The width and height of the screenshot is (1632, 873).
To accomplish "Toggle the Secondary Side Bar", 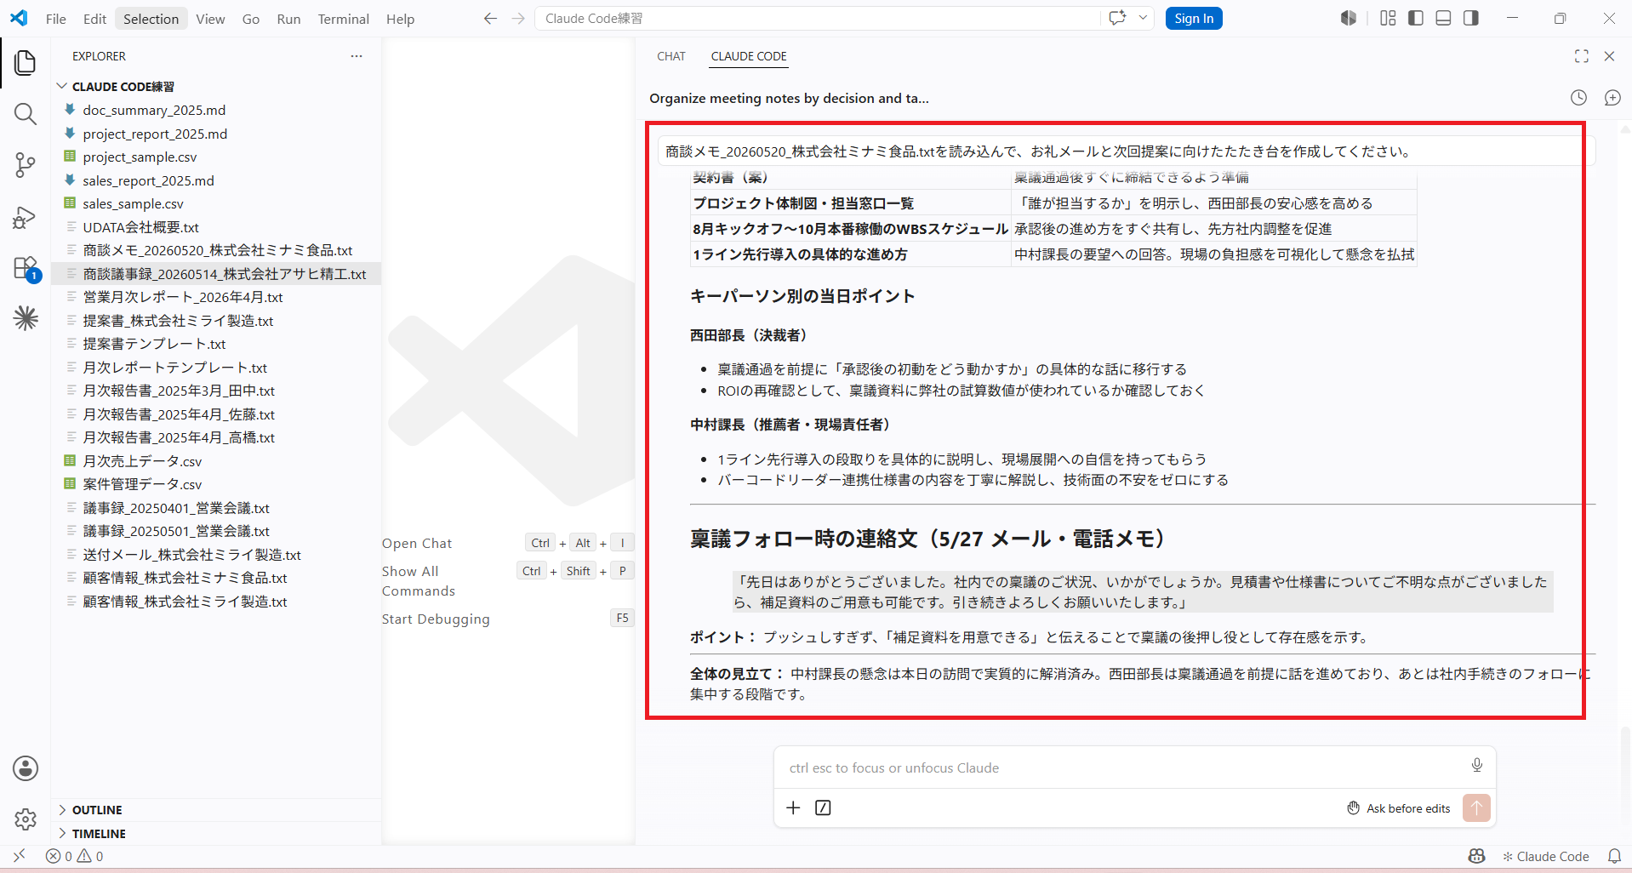I will [1471, 18].
